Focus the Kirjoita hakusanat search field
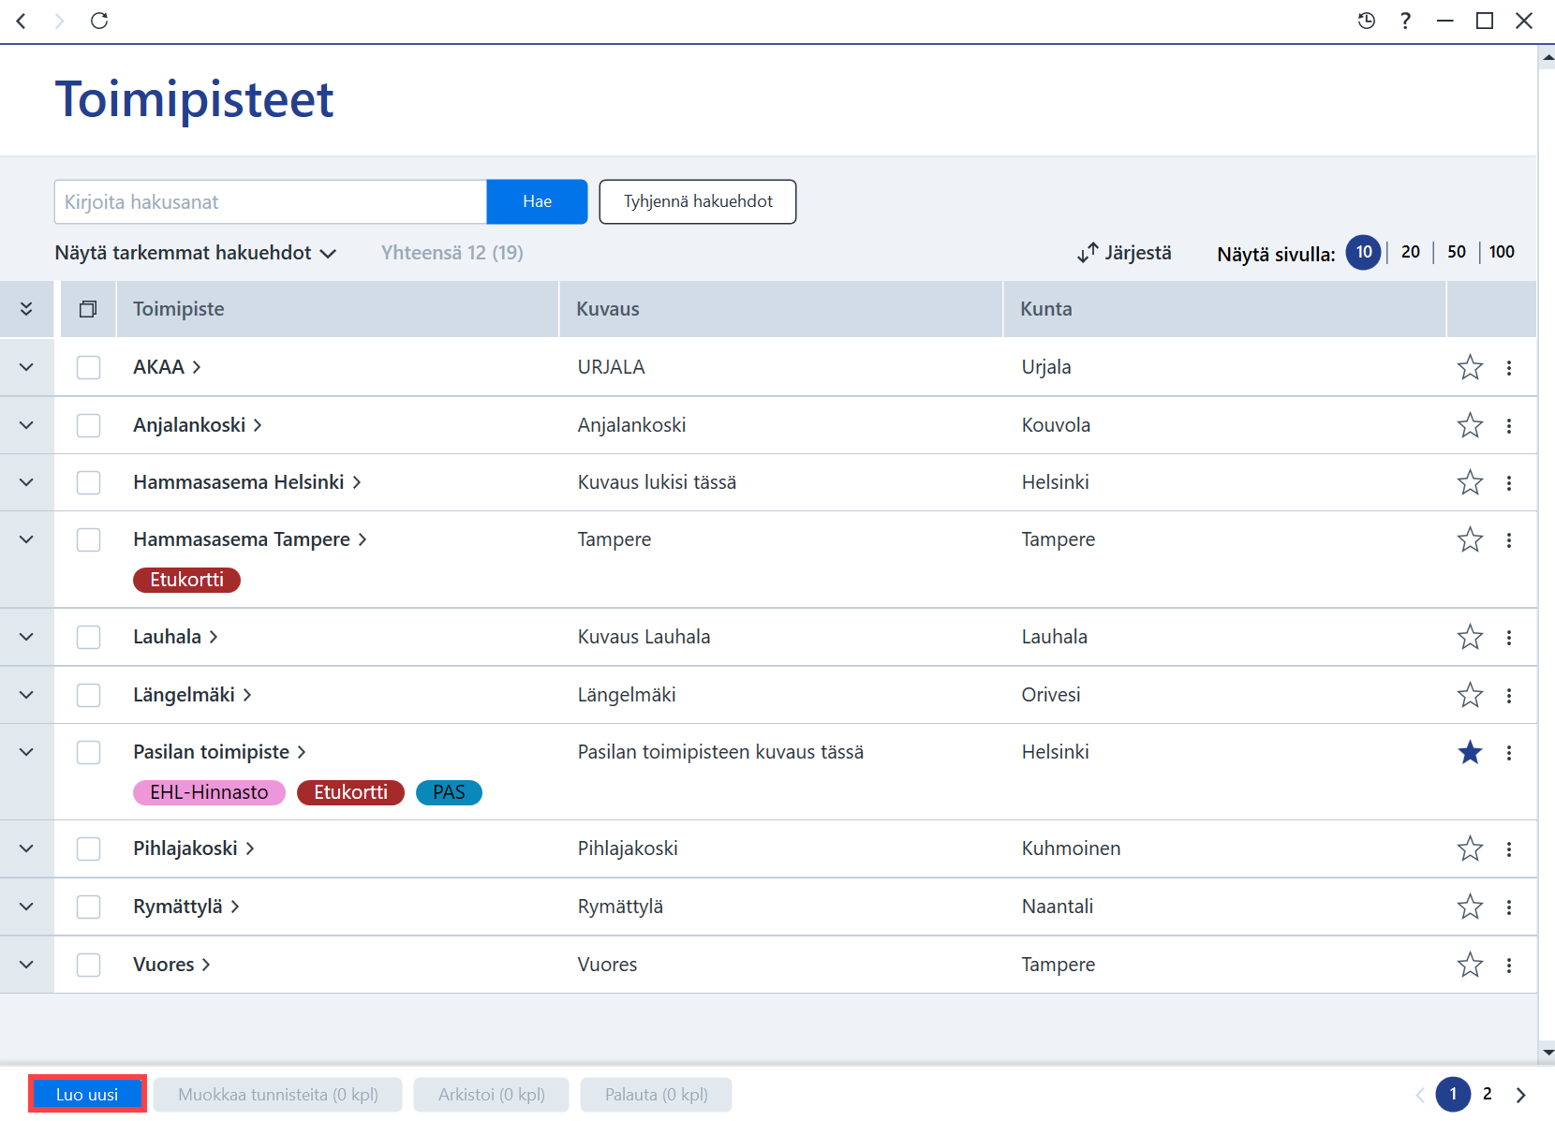This screenshot has width=1555, height=1121. click(x=271, y=201)
